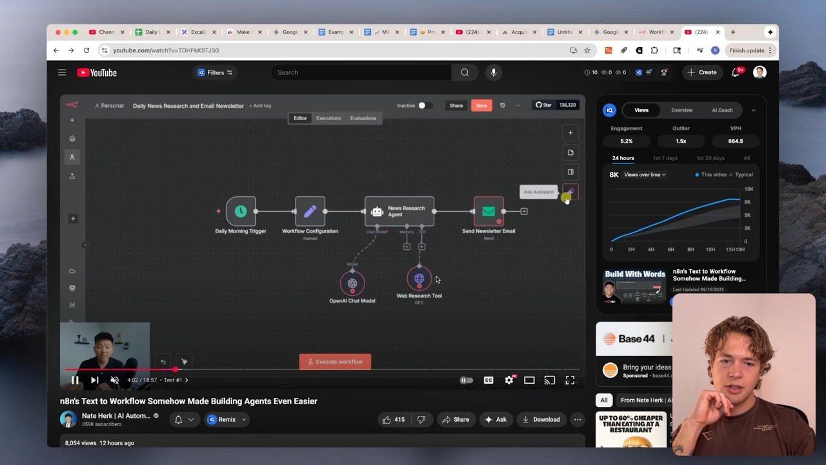Cast video with the cast icon
This screenshot has width=826, height=465.
[x=550, y=380]
